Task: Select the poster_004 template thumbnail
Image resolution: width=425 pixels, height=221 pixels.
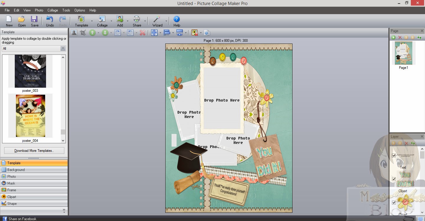Action: pyautogui.click(x=30, y=116)
